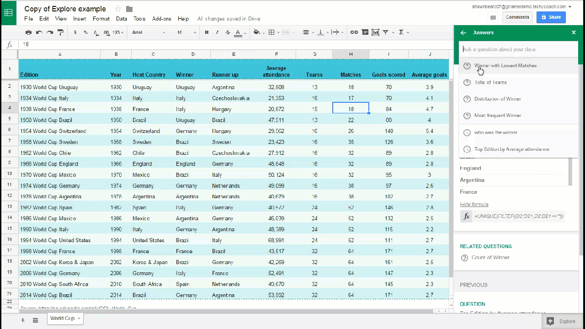Open the Format menu
Screen dimensions: 585x329
point(101,19)
